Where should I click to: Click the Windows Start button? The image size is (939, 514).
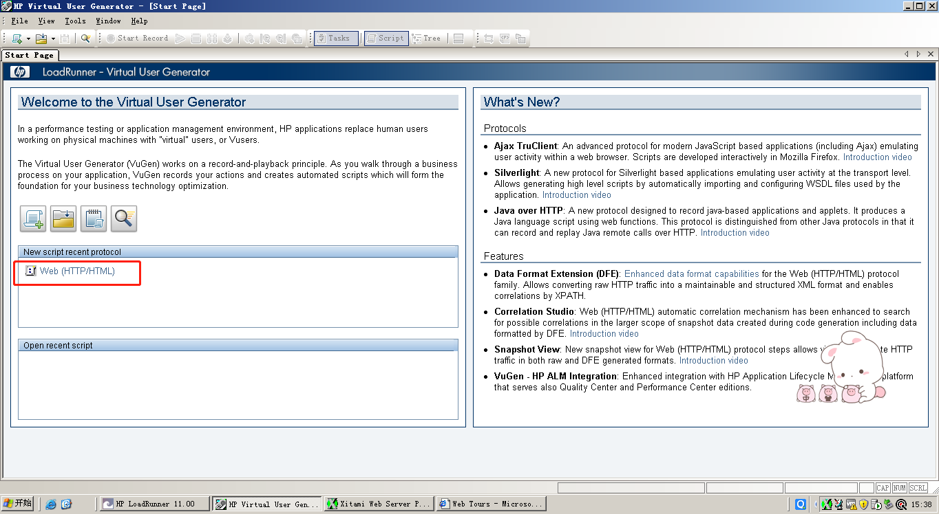coord(17,504)
